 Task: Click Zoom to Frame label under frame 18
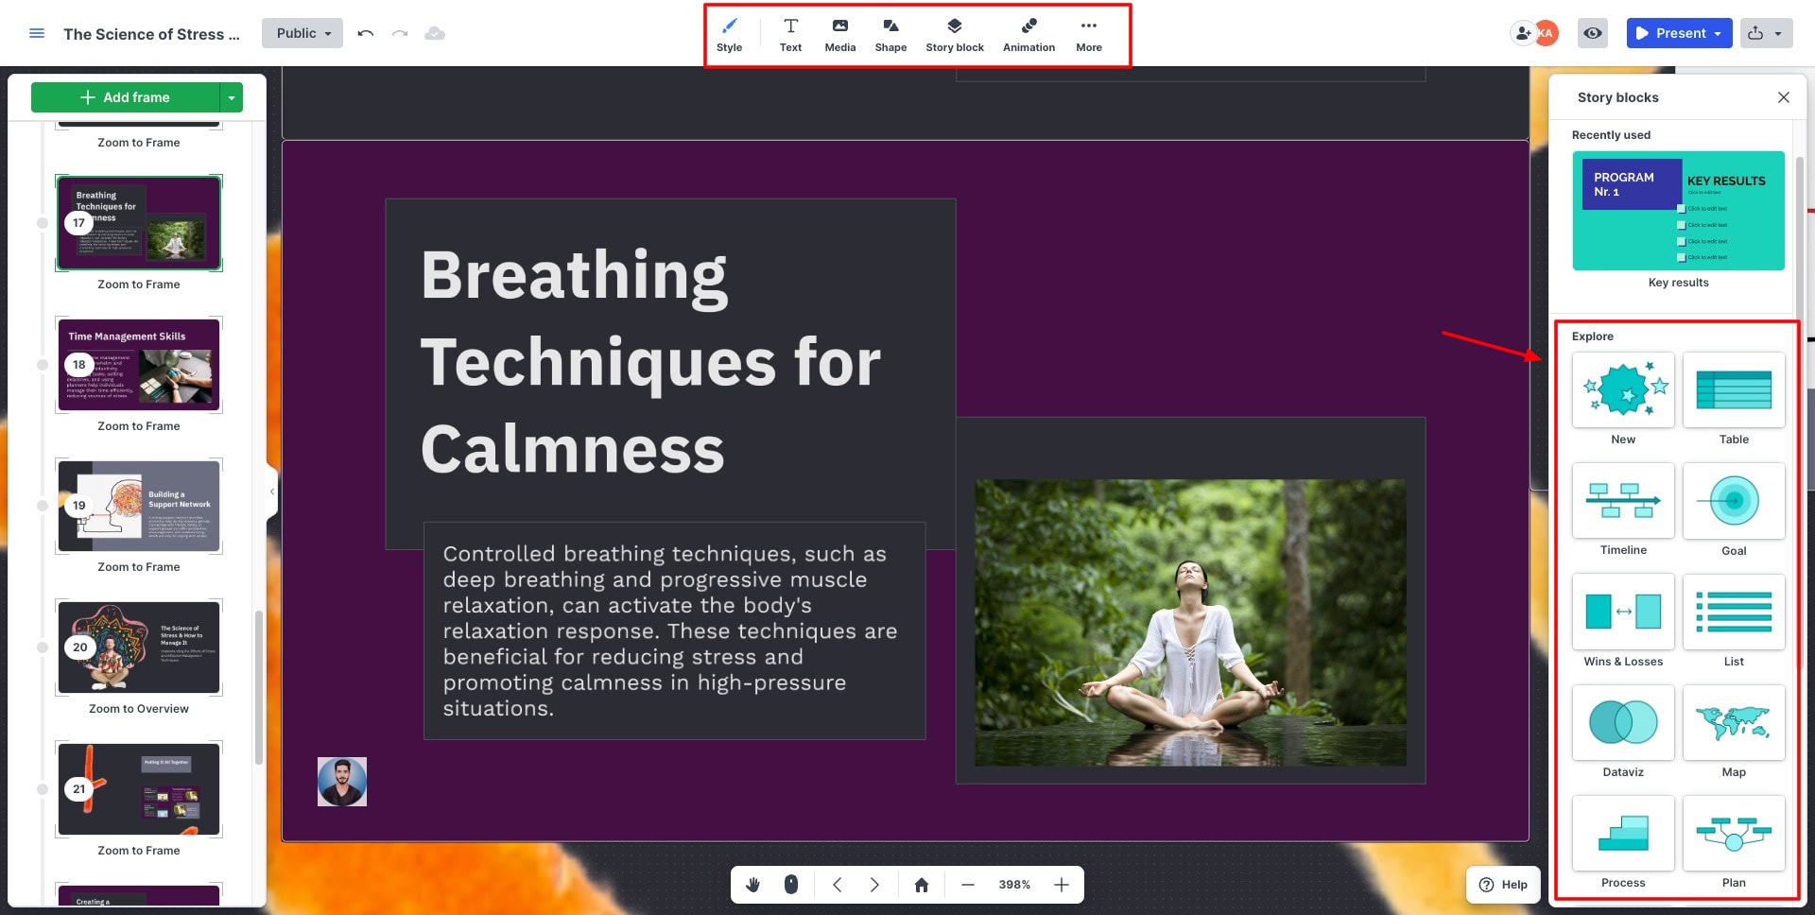[139, 426]
